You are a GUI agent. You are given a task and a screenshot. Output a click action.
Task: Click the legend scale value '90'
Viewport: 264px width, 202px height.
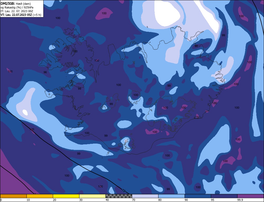click(186, 200)
